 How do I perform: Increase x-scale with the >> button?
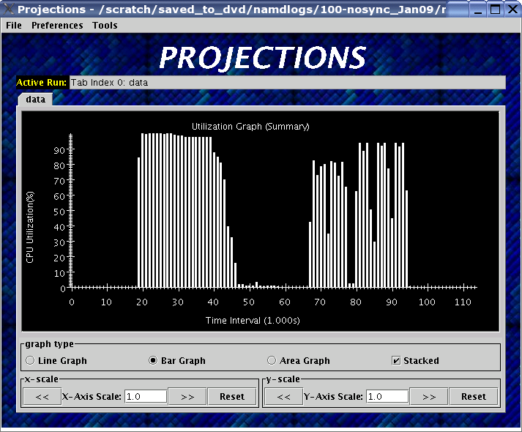coord(187,396)
